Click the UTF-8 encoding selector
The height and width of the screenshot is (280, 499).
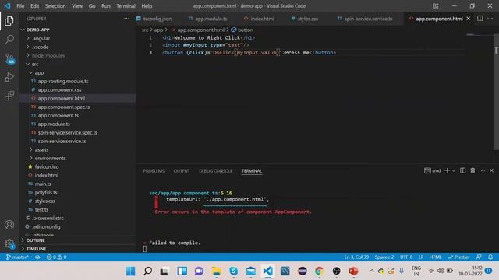[x=406, y=257]
